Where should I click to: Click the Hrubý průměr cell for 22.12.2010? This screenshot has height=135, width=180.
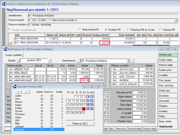click(x=100, y=43)
